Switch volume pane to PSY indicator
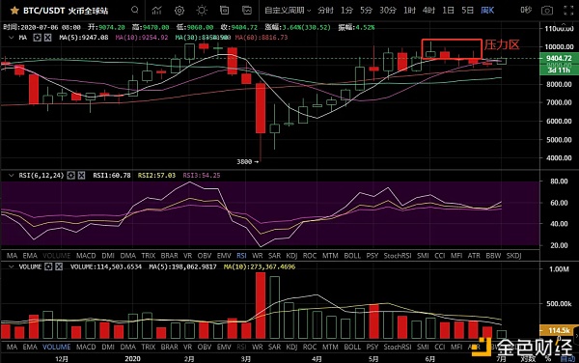Screen dimensions: 579x363 pyautogui.click(x=372, y=348)
